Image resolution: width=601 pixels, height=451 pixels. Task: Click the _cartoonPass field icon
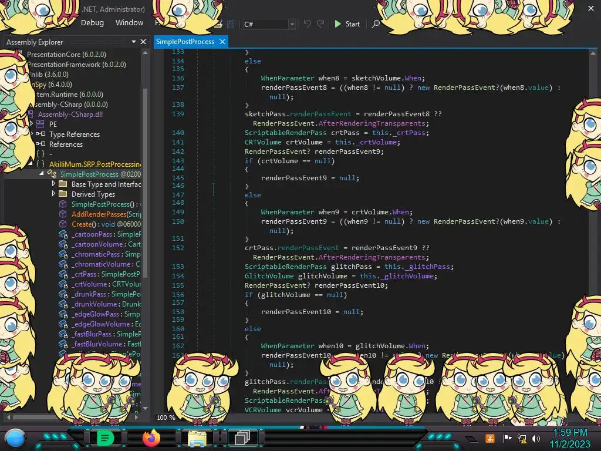[63, 234]
